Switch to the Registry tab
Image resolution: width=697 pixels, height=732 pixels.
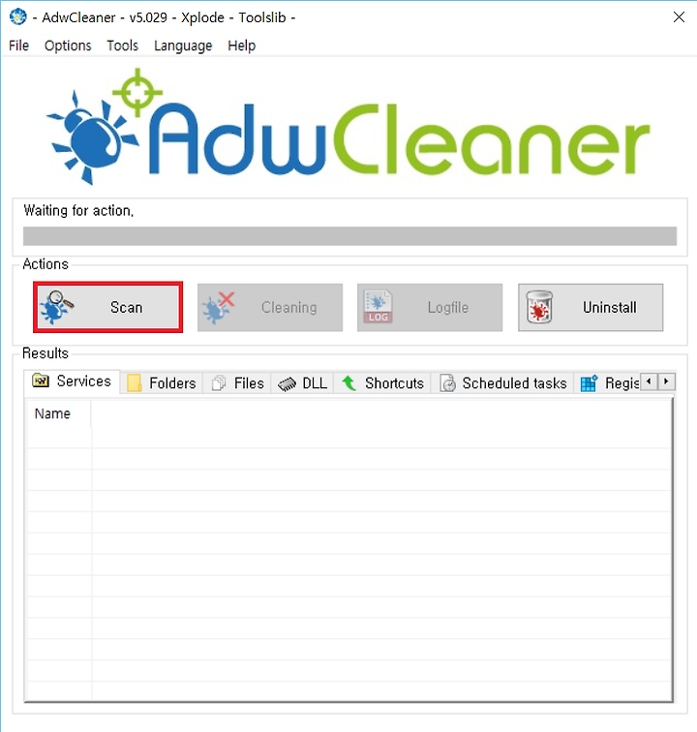(609, 383)
